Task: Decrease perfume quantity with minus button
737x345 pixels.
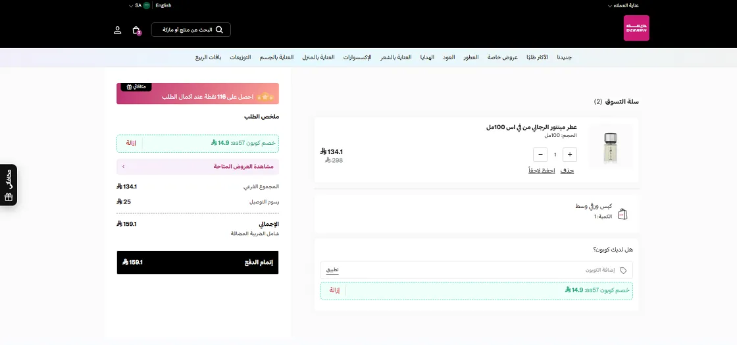Action: (540, 155)
